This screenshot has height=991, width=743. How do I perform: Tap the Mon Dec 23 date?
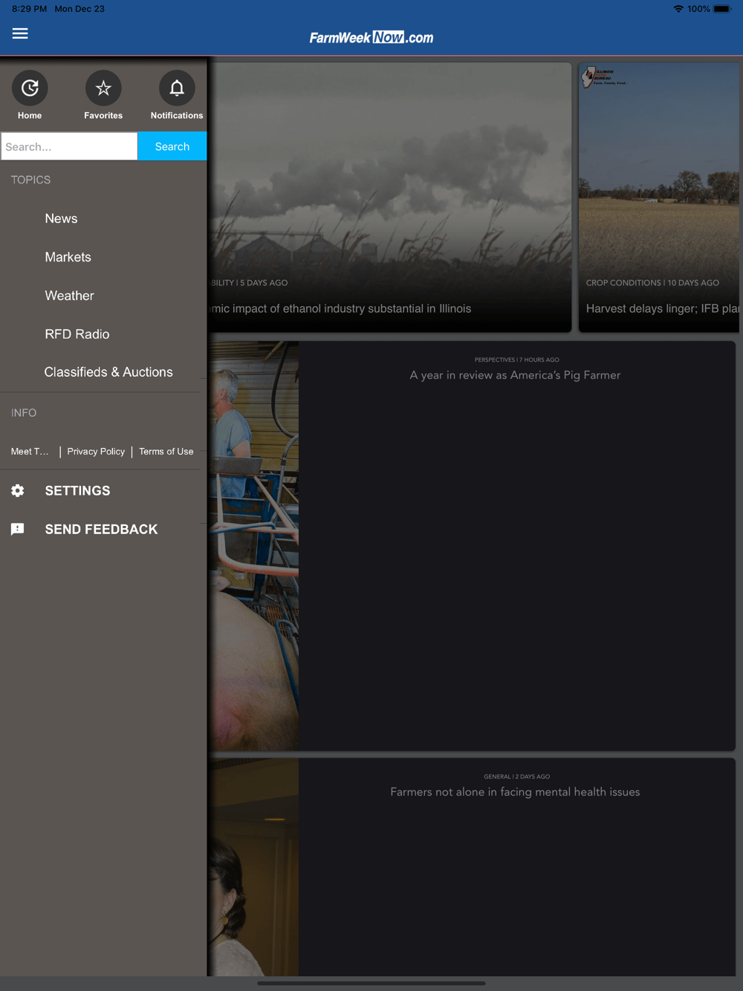80,9
